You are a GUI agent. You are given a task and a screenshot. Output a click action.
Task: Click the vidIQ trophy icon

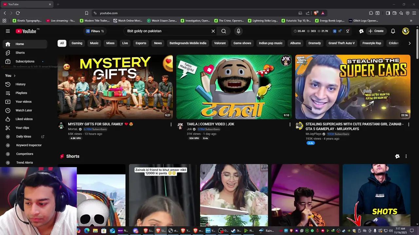tap(348, 31)
